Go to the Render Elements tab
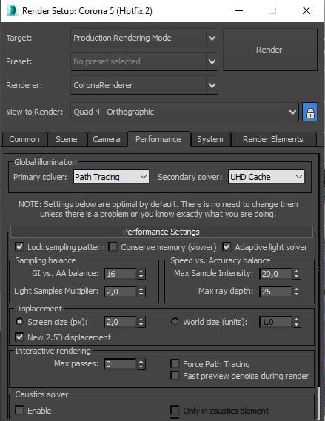 [x=273, y=139]
